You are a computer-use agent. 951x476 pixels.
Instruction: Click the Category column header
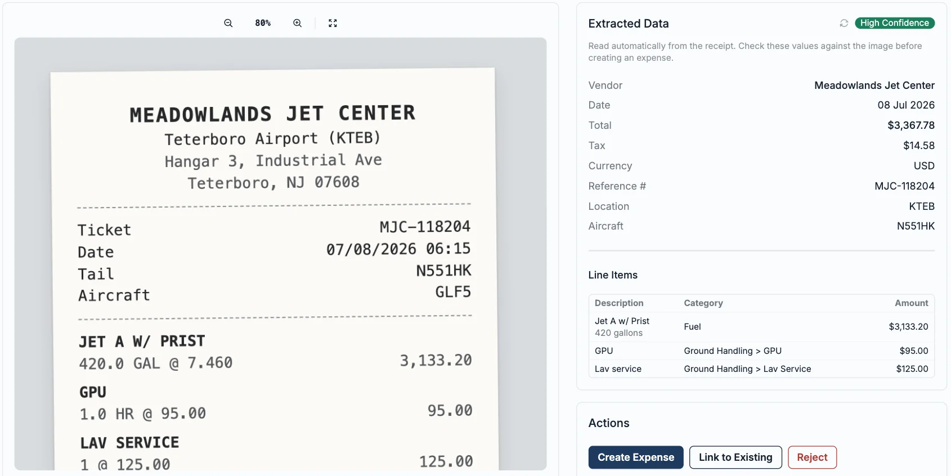point(703,303)
